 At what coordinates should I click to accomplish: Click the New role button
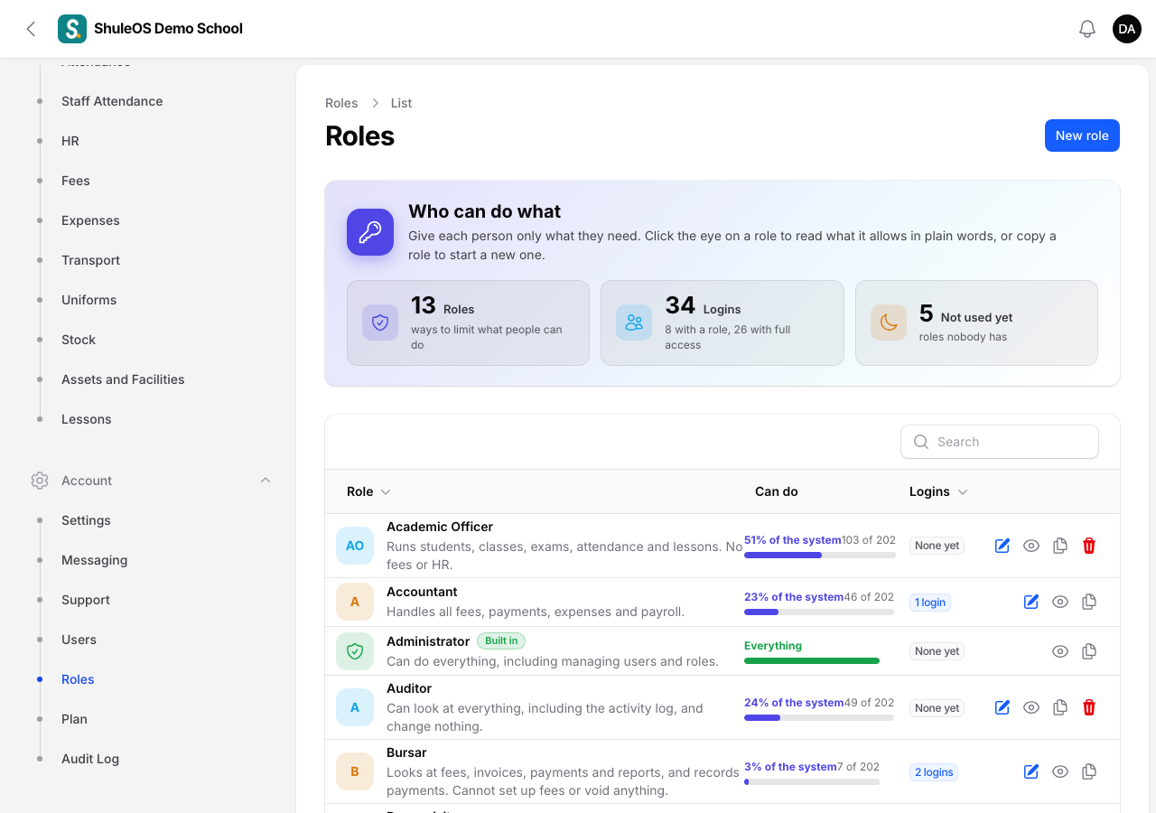tap(1082, 135)
